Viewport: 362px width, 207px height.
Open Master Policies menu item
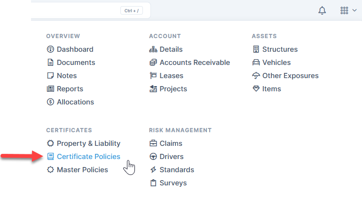82,170
